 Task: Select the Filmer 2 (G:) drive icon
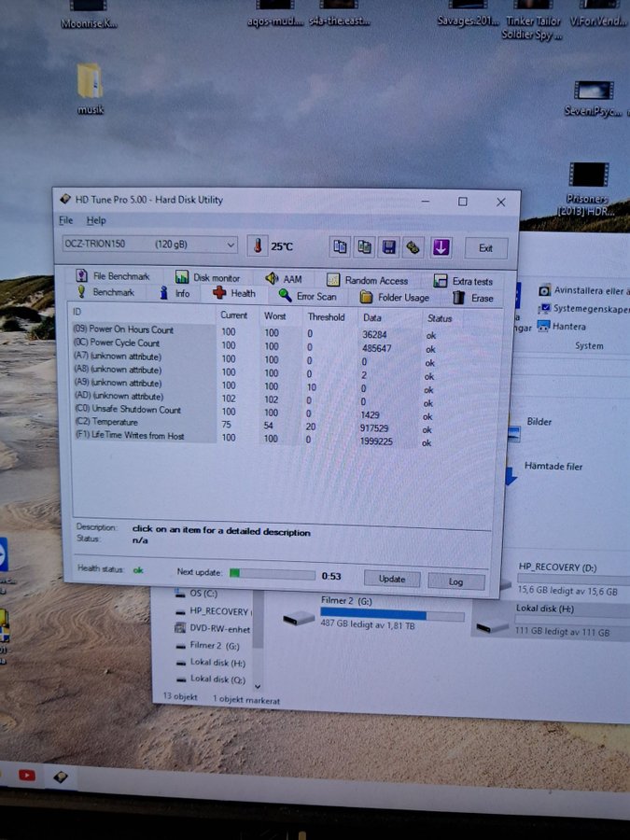click(299, 618)
